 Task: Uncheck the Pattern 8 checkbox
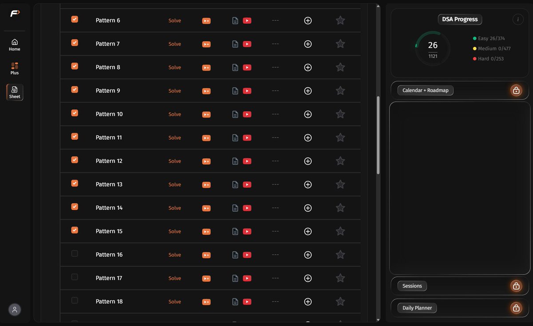coord(75,66)
